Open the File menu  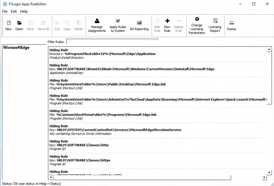(5, 11)
